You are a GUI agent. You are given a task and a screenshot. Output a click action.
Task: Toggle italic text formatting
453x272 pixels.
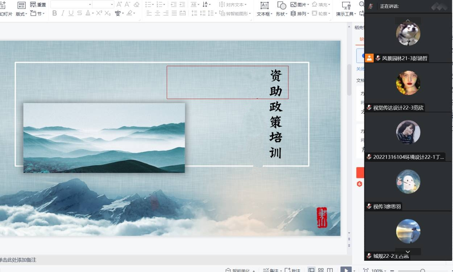(x=63, y=13)
